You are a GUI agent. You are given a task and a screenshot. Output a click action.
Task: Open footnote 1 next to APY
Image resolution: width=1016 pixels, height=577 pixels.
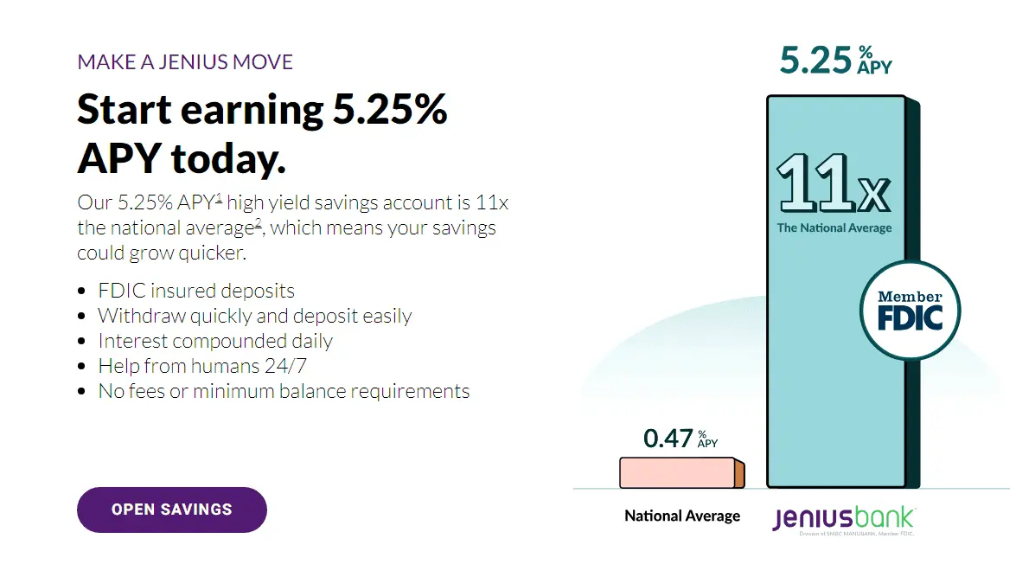pos(220,198)
